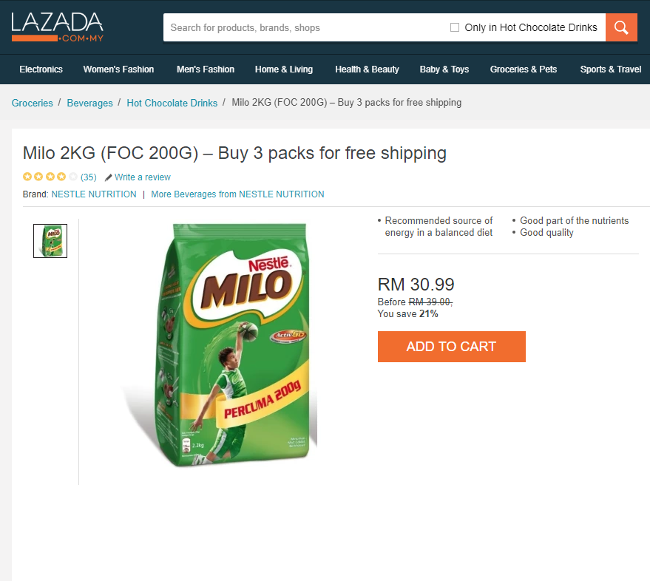650x581 pixels.
Task: Click the pencil icon beside Write a review
Action: pyautogui.click(x=109, y=177)
